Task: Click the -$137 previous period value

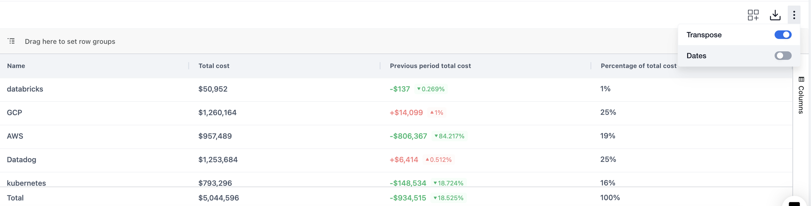Action: 400,89
